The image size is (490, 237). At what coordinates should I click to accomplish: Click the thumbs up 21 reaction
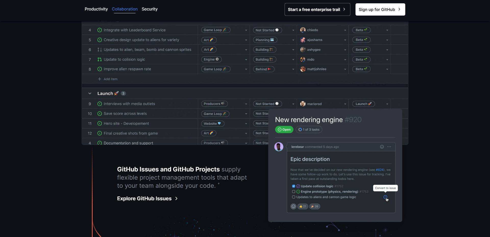pos(303,206)
